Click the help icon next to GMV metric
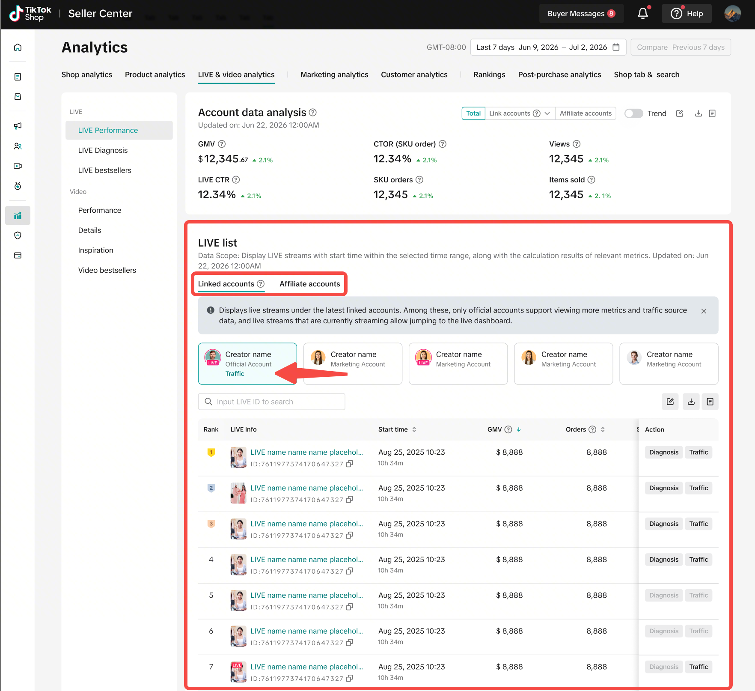 pyautogui.click(x=222, y=144)
